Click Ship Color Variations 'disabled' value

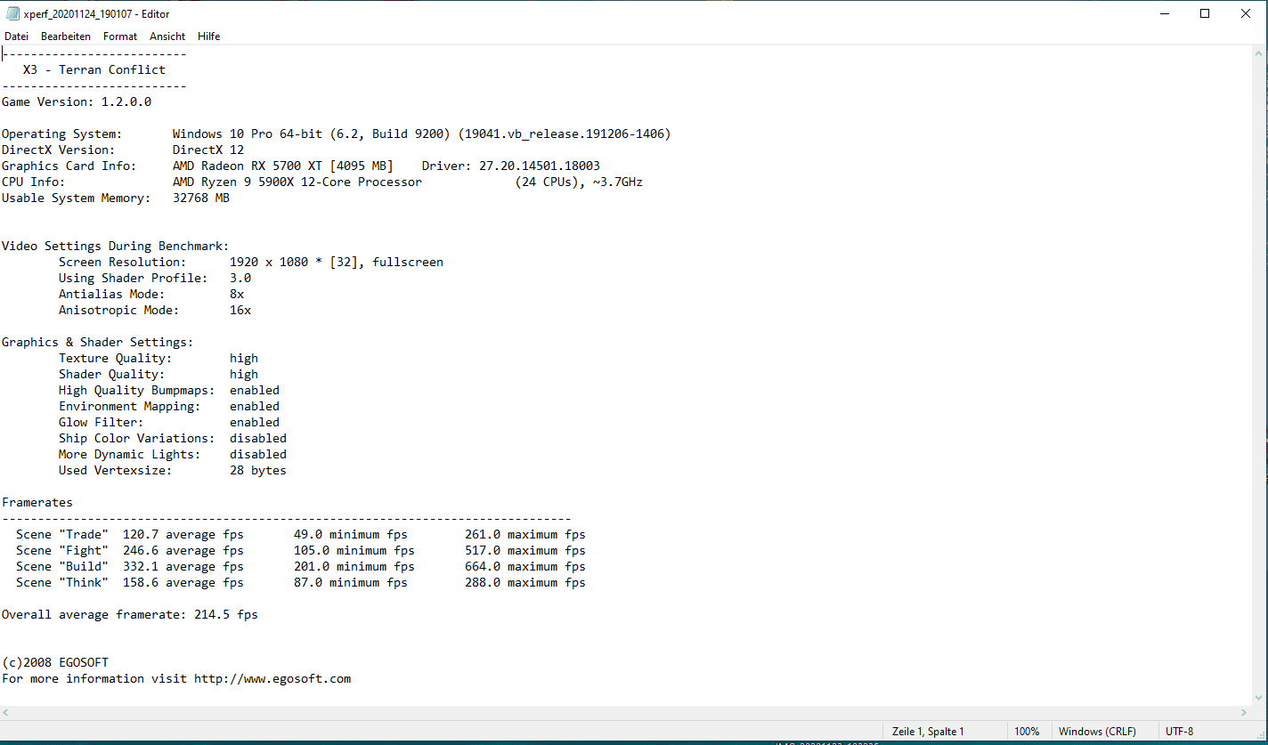[x=258, y=438]
